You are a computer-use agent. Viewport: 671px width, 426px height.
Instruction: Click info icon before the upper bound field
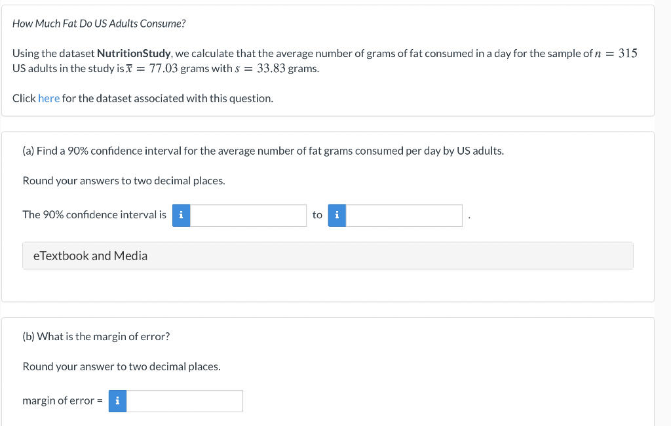(x=337, y=215)
